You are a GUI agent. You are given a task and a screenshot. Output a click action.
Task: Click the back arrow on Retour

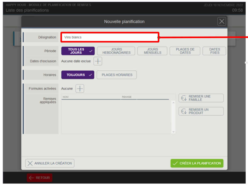pyautogui.click(x=31, y=178)
